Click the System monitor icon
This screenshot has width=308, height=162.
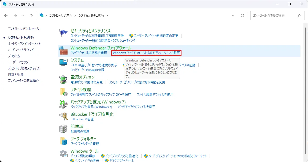point(63,63)
